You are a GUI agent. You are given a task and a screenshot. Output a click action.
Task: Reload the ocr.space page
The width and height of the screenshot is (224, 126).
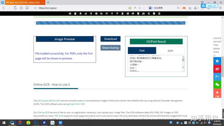(x=15, y=8)
